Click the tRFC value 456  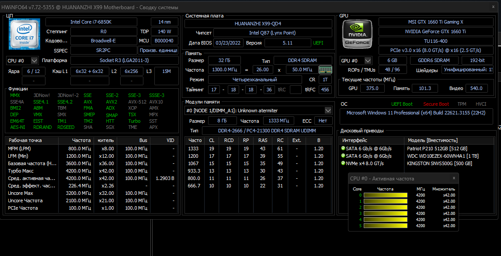coord(325,90)
